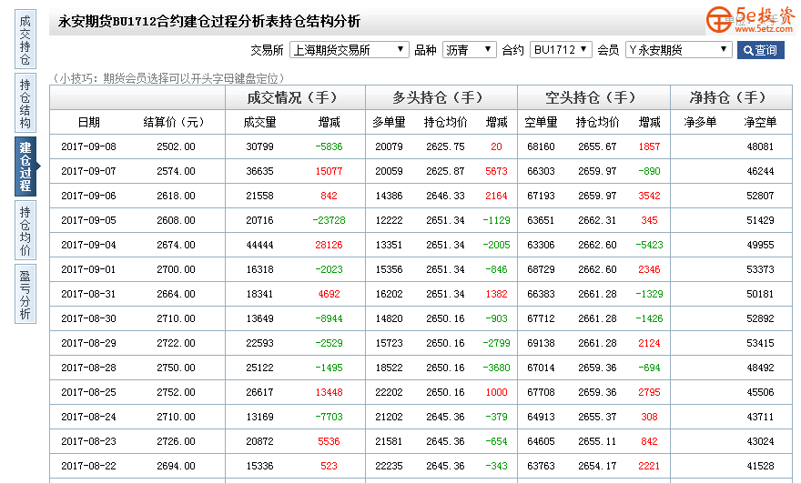
Task: Select the date cell 2017-09-07
Action: coord(89,172)
